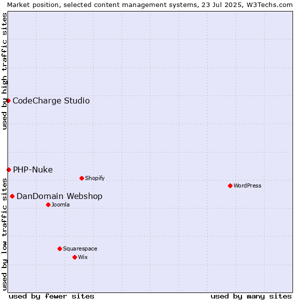Click the WordPress red data point

[x=230, y=186]
